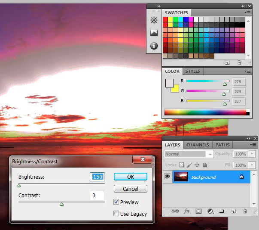Open the Info panel icon
Screen dimensions: 259x230
point(153,46)
